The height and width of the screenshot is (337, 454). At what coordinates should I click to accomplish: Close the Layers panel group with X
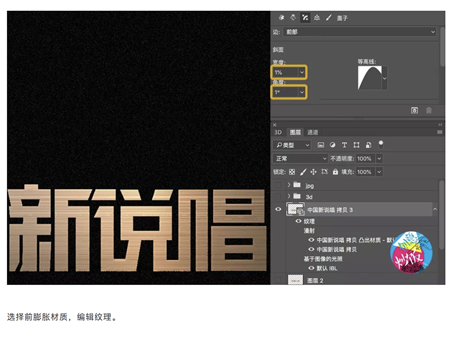coord(275,125)
